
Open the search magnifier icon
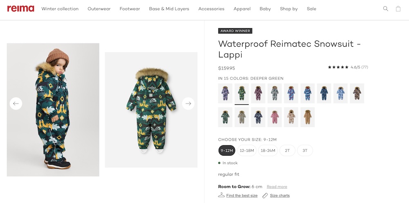385,9
